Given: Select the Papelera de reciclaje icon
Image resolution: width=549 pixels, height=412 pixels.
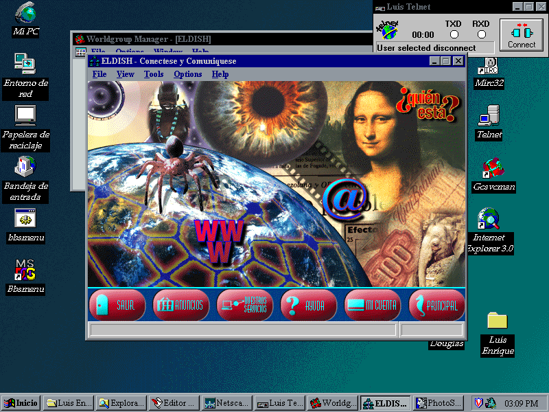Looking at the screenshot, I should pyautogui.click(x=25, y=115).
